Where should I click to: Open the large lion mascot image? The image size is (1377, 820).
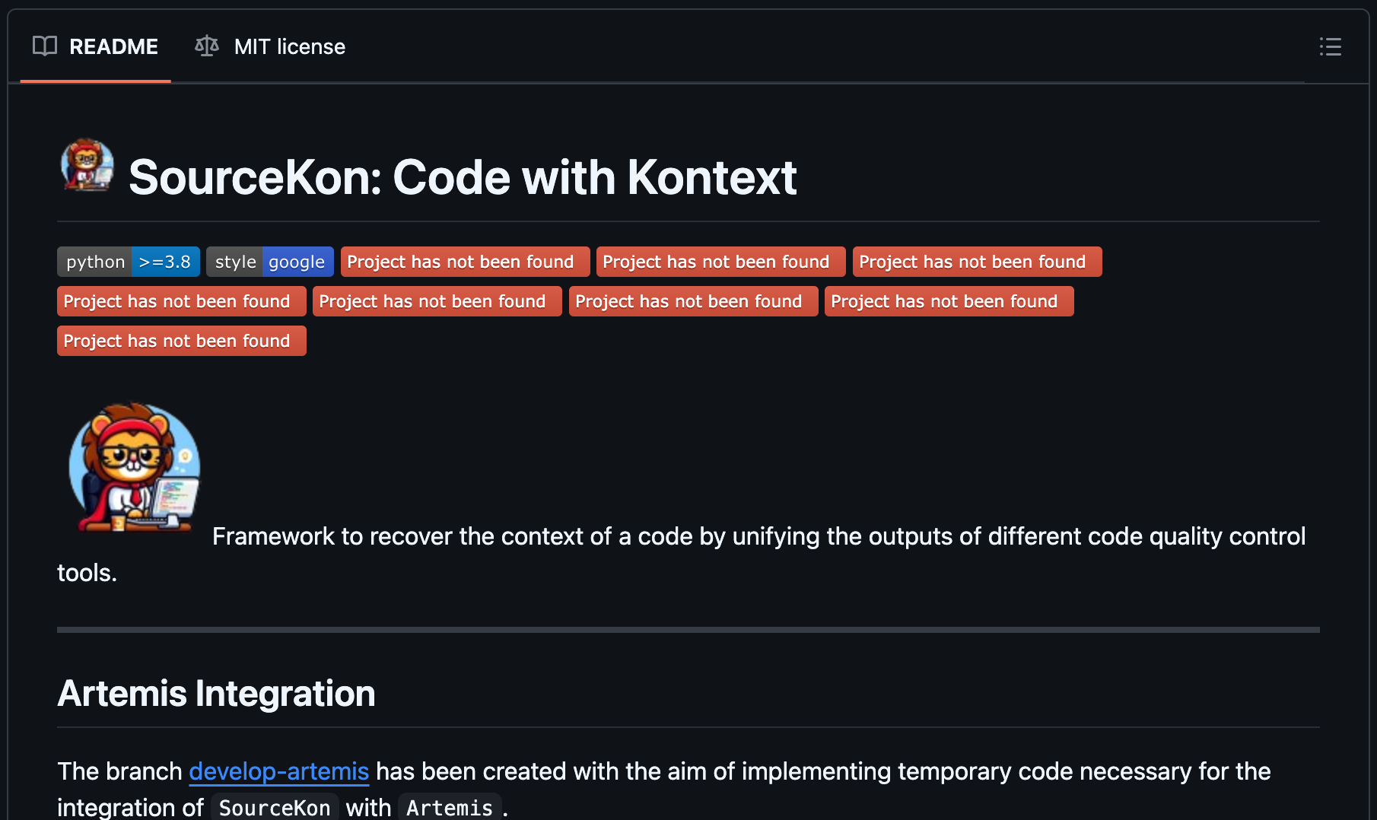point(135,467)
